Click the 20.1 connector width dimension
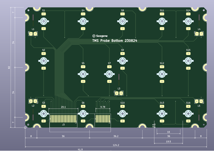 pyautogui.click(x=63, y=107)
